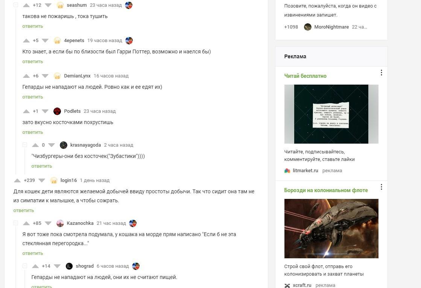The width and height of the screenshot is (421, 288).
Task: Open the MoroNightmare user profile
Action: coord(331,27)
